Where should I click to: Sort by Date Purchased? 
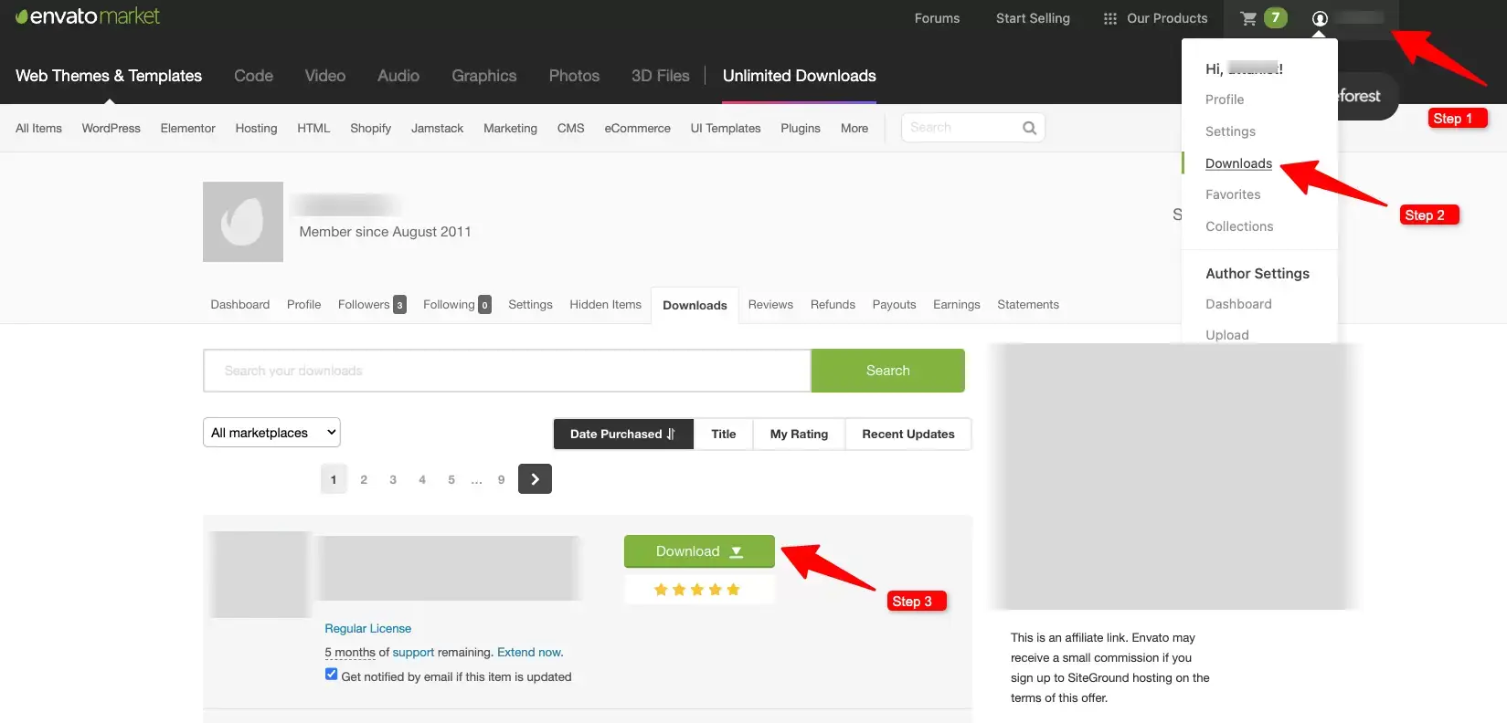coord(623,434)
